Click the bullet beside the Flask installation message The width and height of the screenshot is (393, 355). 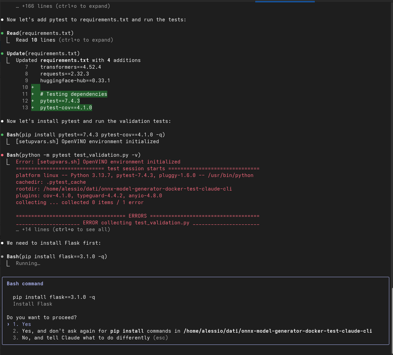2,243
